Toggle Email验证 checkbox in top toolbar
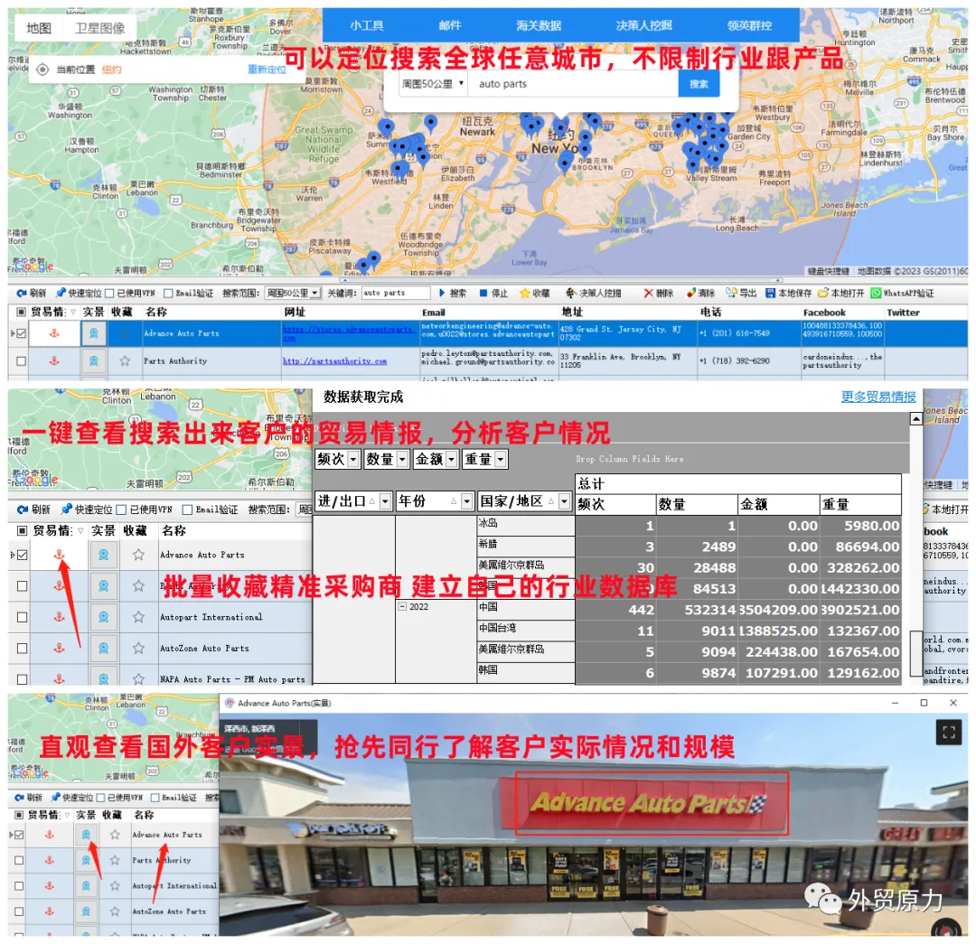Image resolution: width=976 pixels, height=944 pixels. pyautogui.click(x=168, y=293)
